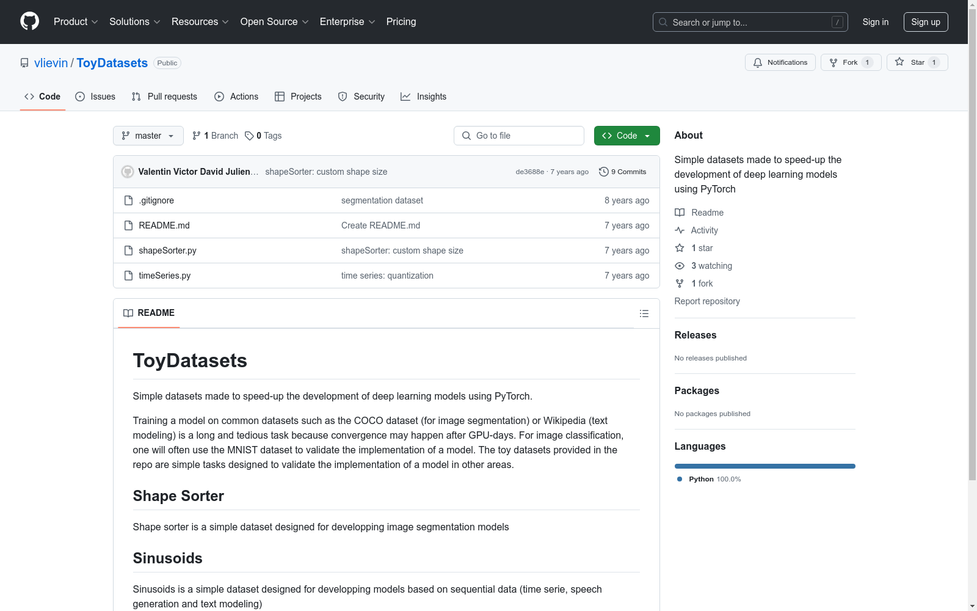This screenshot has width=977, height=611.
Task: Open the commit hash de3688e link
Action: coord(530,172)
